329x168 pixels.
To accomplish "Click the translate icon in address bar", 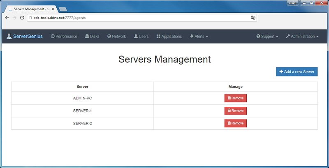I will 253,18.
